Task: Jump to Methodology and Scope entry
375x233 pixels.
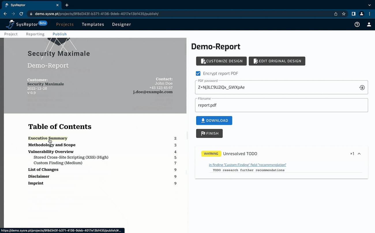Action: tap(52, 145)
